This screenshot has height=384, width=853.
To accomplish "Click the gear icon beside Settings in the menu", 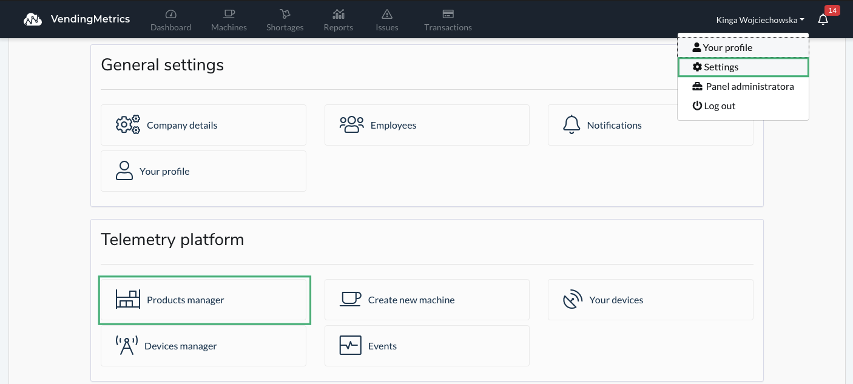I will pos(697,67).
